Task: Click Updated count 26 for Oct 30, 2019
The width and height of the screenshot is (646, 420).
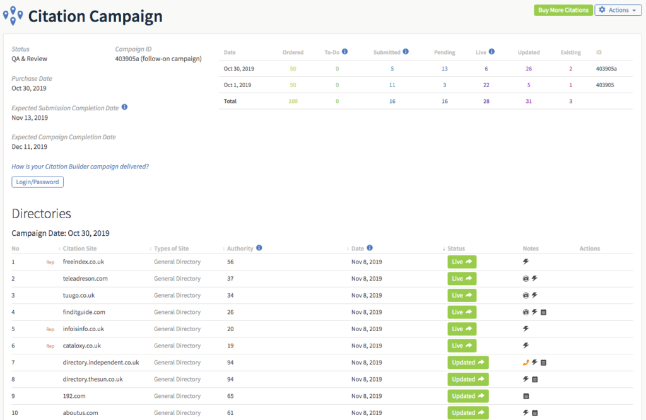Action: [x=529, y=69]
